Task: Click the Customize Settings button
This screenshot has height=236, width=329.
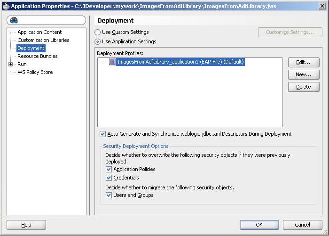Action: (290, 32)
